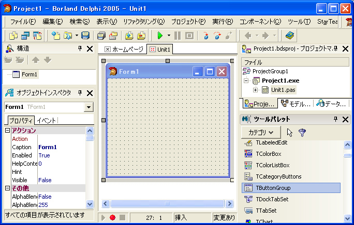Collapse the Project1.exe tree node
The width and height of the screenshot is (354, 225).
click(246, 81)
